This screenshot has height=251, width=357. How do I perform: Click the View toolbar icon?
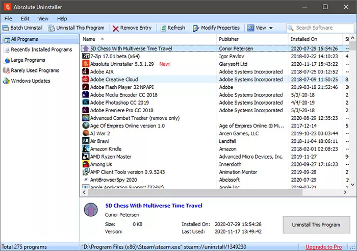point(251,28)
